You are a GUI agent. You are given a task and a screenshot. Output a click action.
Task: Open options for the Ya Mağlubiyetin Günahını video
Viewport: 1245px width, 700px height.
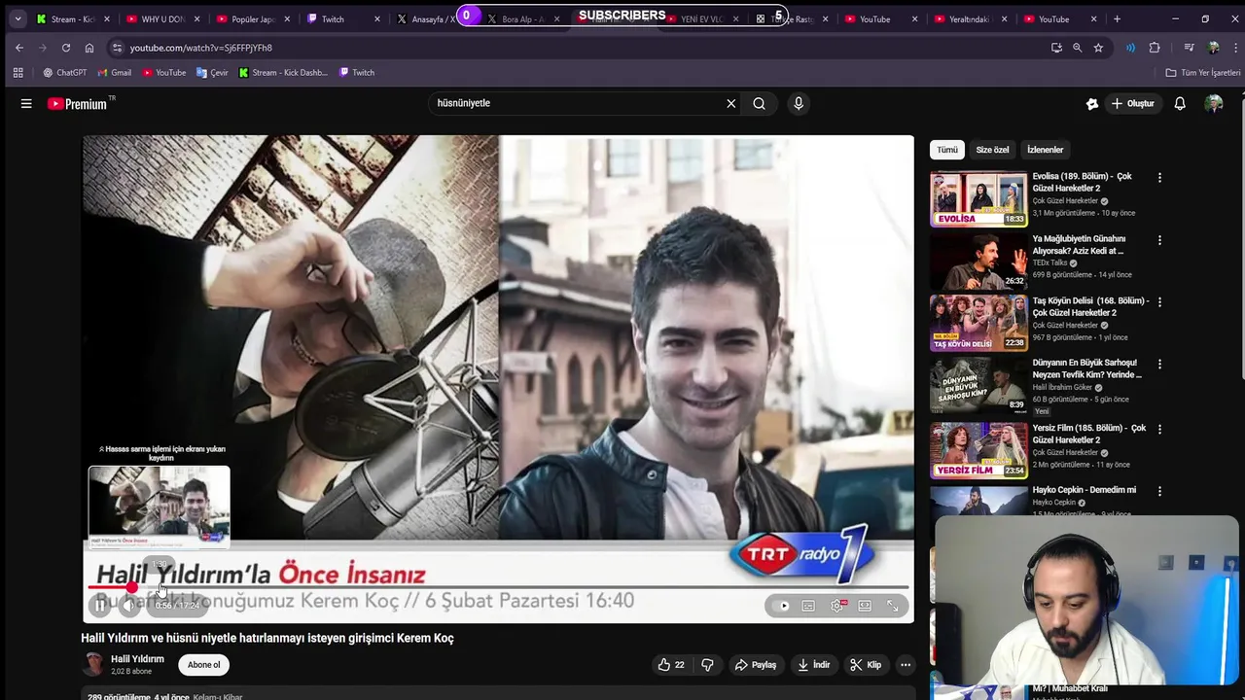[x=1159, y=240]
